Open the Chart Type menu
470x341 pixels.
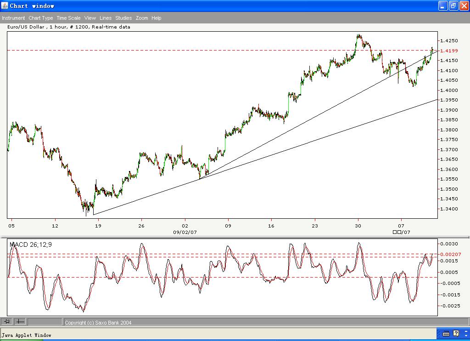pos(40,18)
